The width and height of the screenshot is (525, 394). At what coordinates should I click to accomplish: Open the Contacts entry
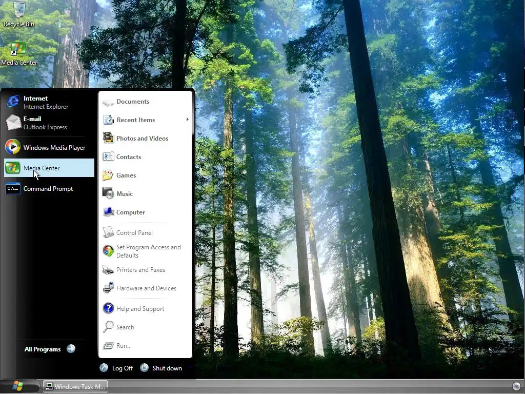point(129,157)
